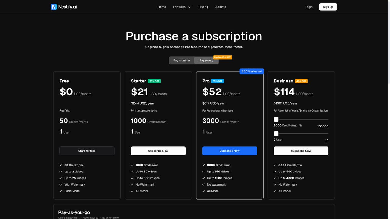Click the Pro Up to 150 videos feature
The image size is (390, 219).
pyautogui.click(x=218, y=172)
